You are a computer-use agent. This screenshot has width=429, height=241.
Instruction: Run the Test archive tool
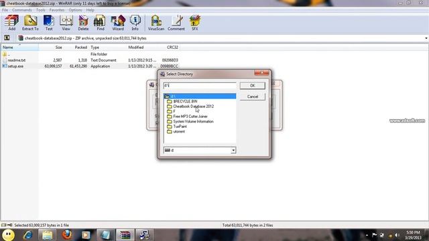[x=49, y=23]
